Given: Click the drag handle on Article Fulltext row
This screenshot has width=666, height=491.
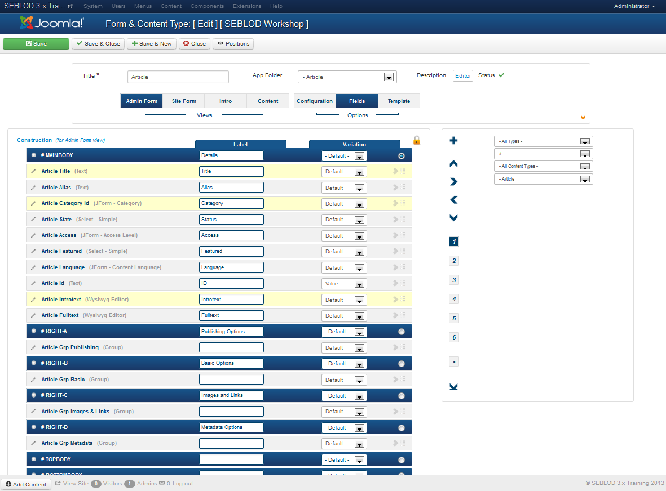Looking at the screenshot, I should [404, 315].
